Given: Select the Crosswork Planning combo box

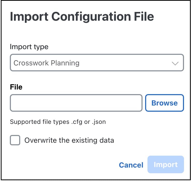Looking at the screenshot, I should pos(97,63).
